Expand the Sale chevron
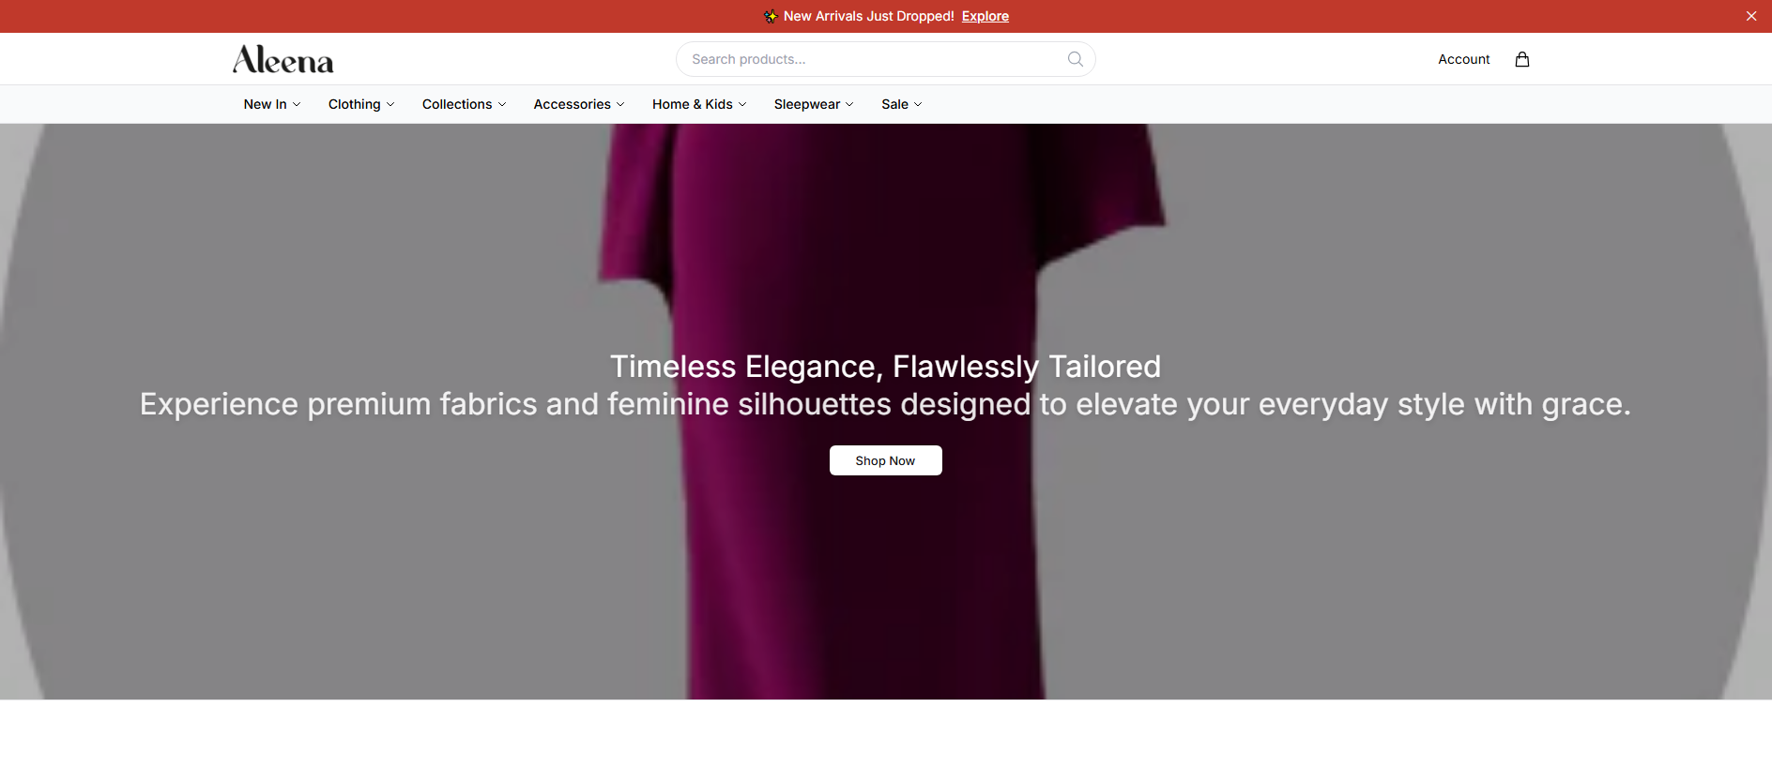1772x767 pixels. click(918, 104)
